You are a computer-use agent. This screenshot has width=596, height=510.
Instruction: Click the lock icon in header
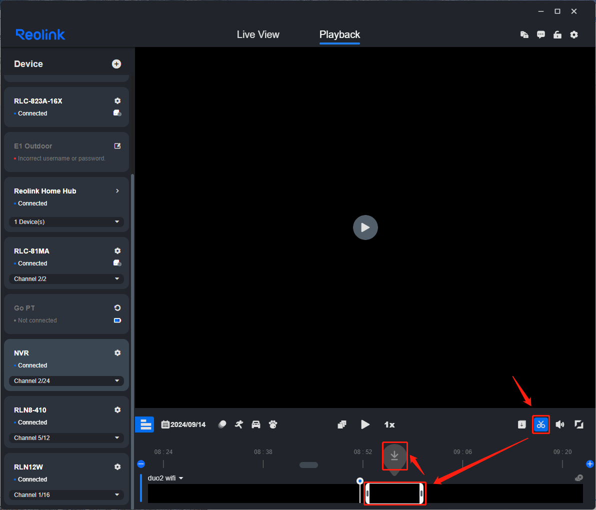tap(557, 34)
